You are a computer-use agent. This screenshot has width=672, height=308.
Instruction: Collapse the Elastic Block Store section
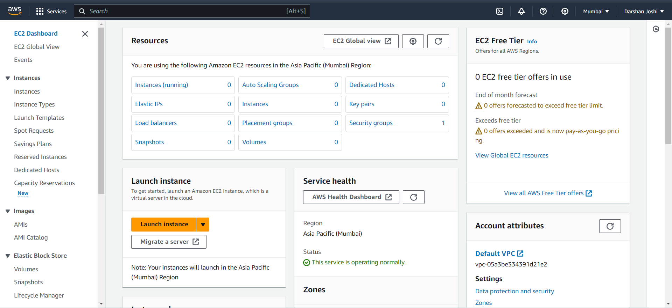(x=8, y=256)
